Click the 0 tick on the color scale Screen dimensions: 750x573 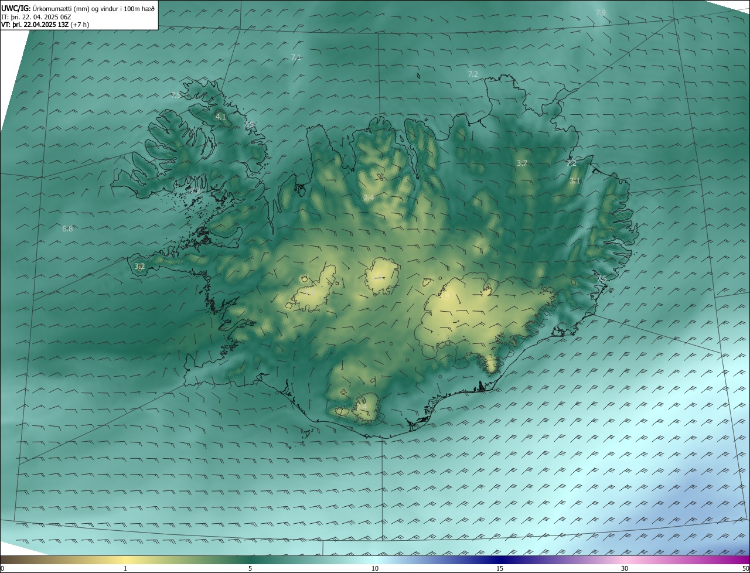2,568
